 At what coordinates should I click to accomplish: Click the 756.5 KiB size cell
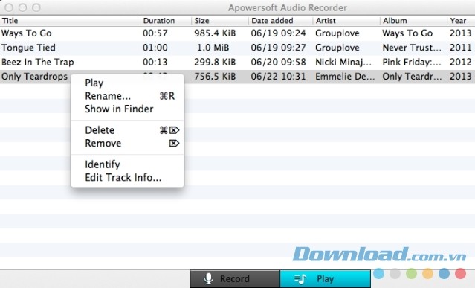pyautogui.click(x=215, y=77)
